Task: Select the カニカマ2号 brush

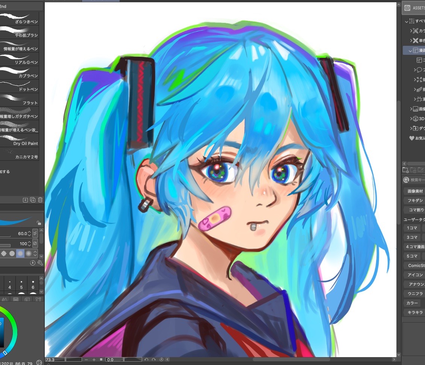Action: pyautogui.click(x=20, y=154)
